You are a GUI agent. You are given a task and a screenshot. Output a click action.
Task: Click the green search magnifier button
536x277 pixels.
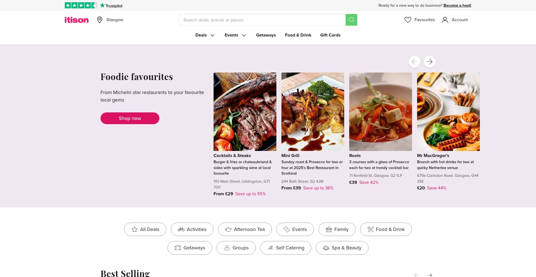[x=351, y=20]
